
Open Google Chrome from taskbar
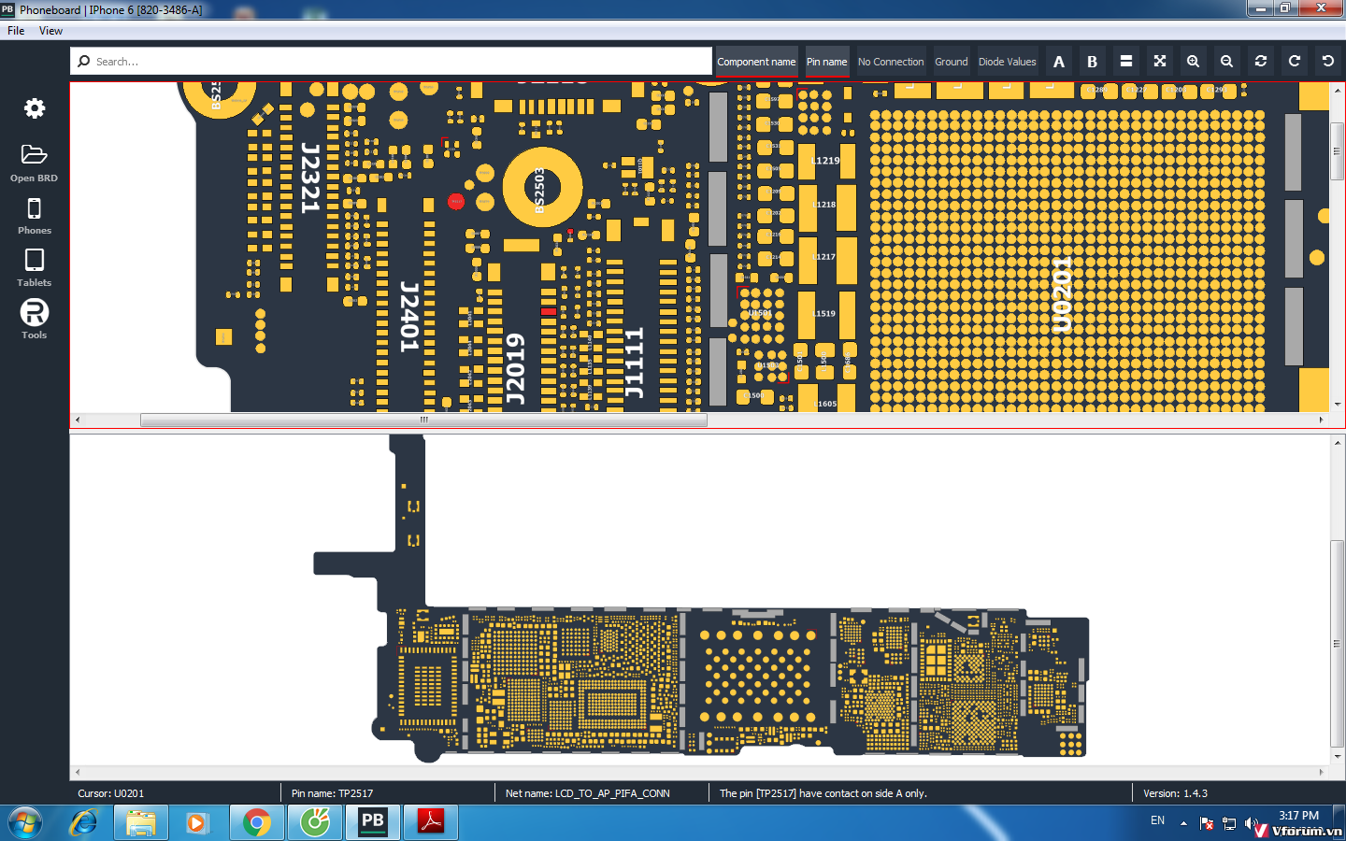[256, 823]
